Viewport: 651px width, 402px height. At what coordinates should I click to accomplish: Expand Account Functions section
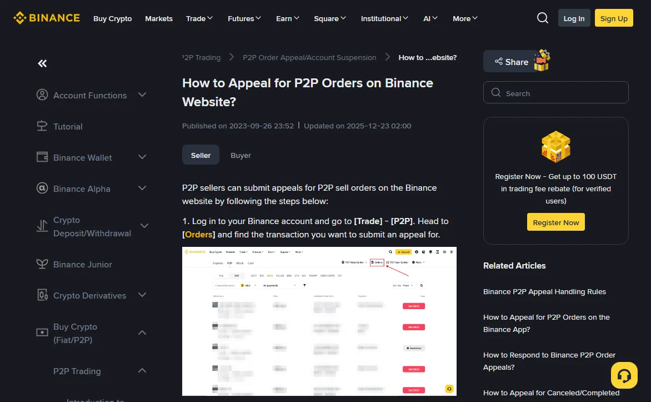coord(142,95)
